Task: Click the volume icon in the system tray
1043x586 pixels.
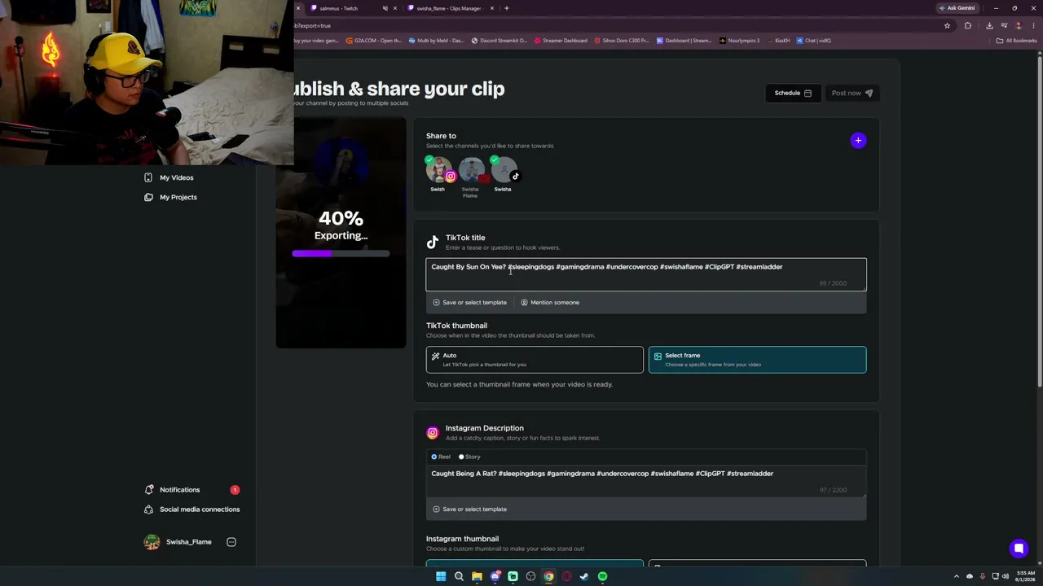Action: pos(1006,576)
